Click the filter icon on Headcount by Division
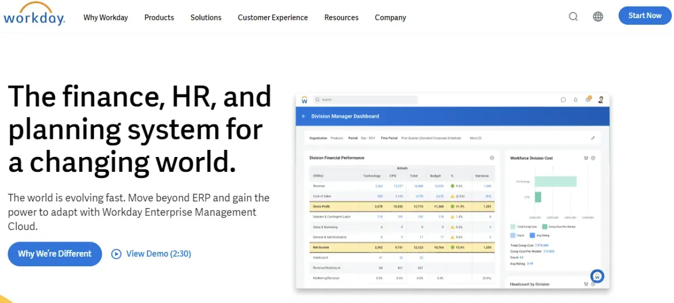The image size is (674, 303). coord(586,284)
